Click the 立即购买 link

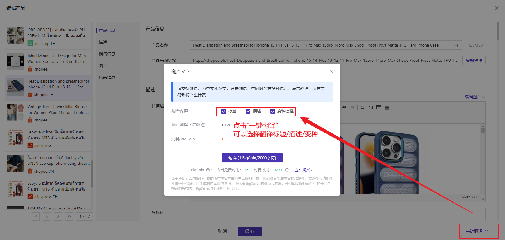pyautogui.click(x=304, y=170)
